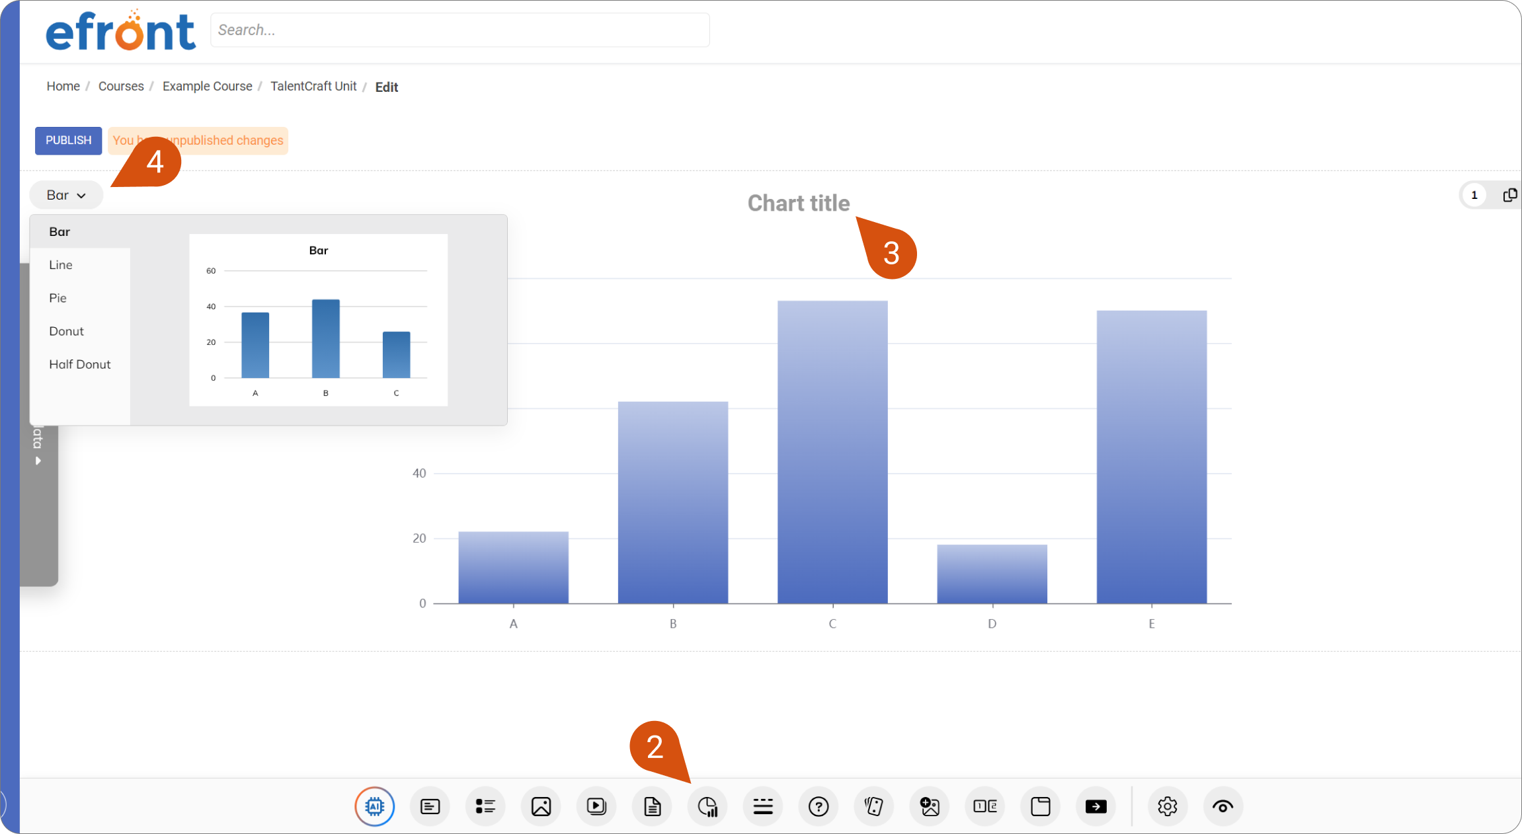Click bar A in the chart
The height and width of the screenshot is (834, 1522).
pos(514,567)
